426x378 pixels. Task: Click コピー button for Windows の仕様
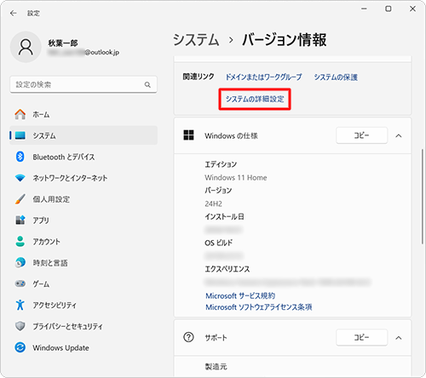[361, 135]
